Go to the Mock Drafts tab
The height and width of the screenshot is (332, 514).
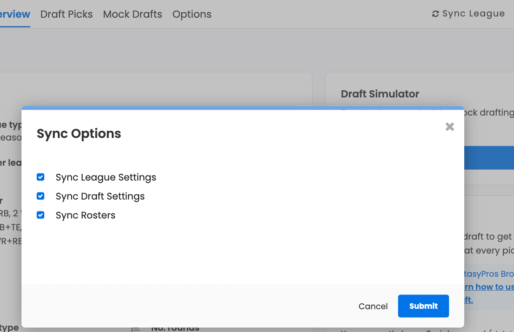(x=132, y=14)
